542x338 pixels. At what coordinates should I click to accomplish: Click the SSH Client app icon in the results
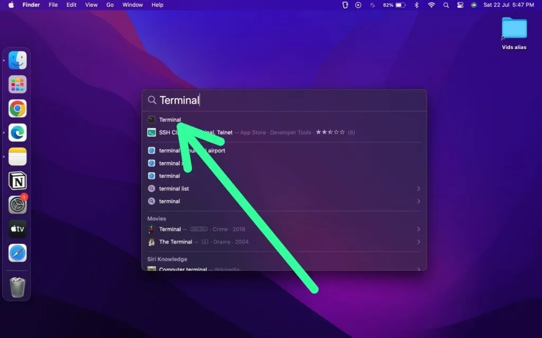tap(151, 133)
